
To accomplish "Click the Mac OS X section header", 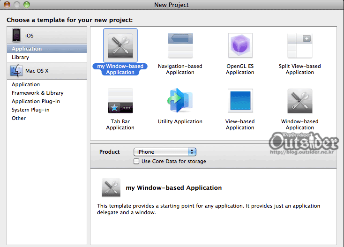I will click(x=47, y=71).
